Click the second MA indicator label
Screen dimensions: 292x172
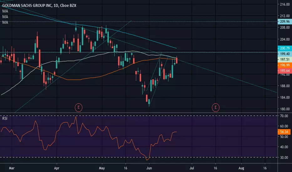tap(5, 17)
